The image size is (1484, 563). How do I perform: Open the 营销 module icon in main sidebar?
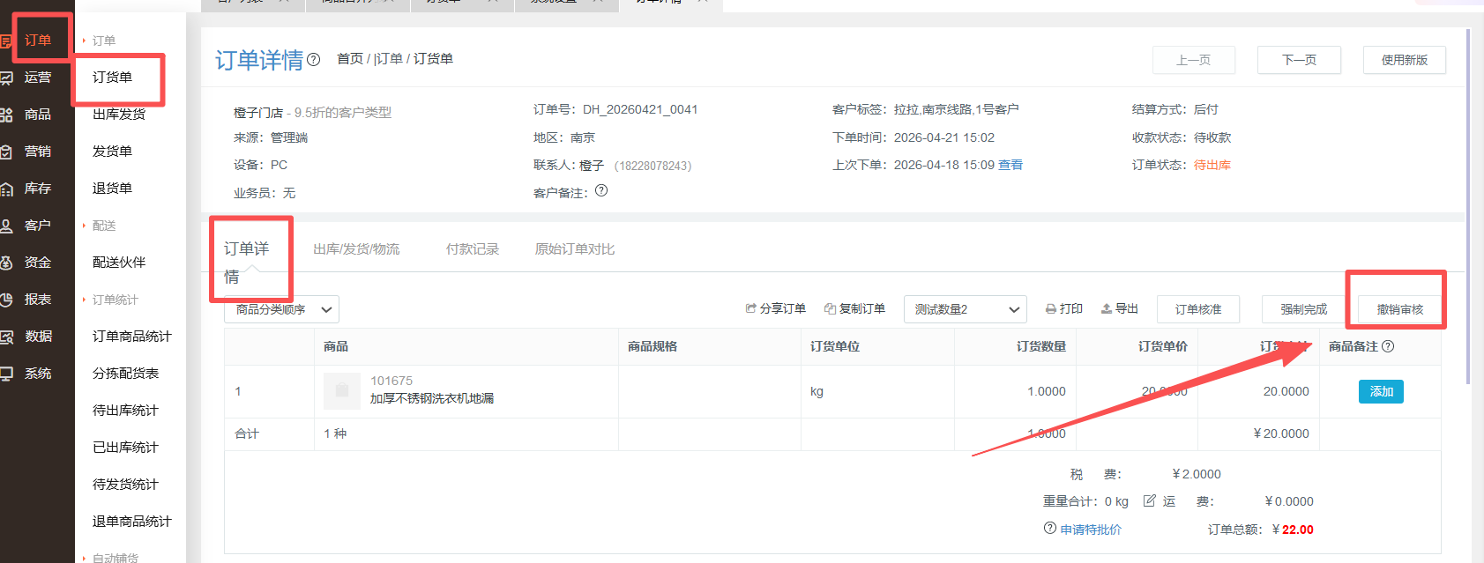click(6, 152)
